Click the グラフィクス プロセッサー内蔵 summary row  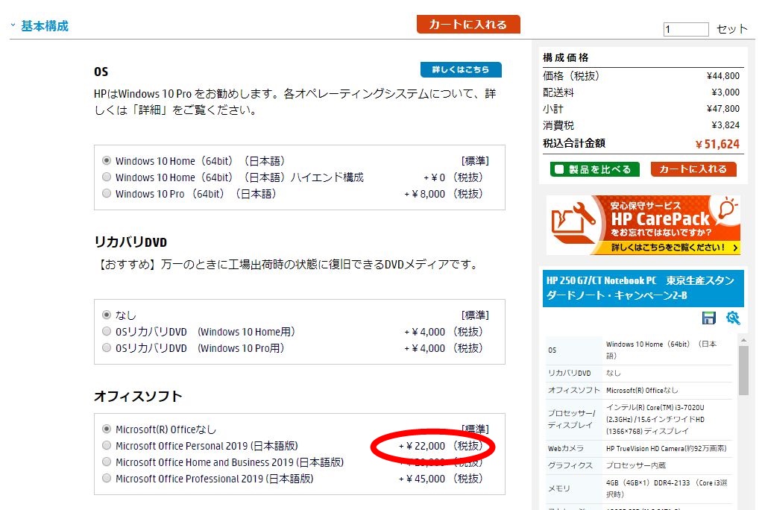pyautogui.click(x=640, y=465)
